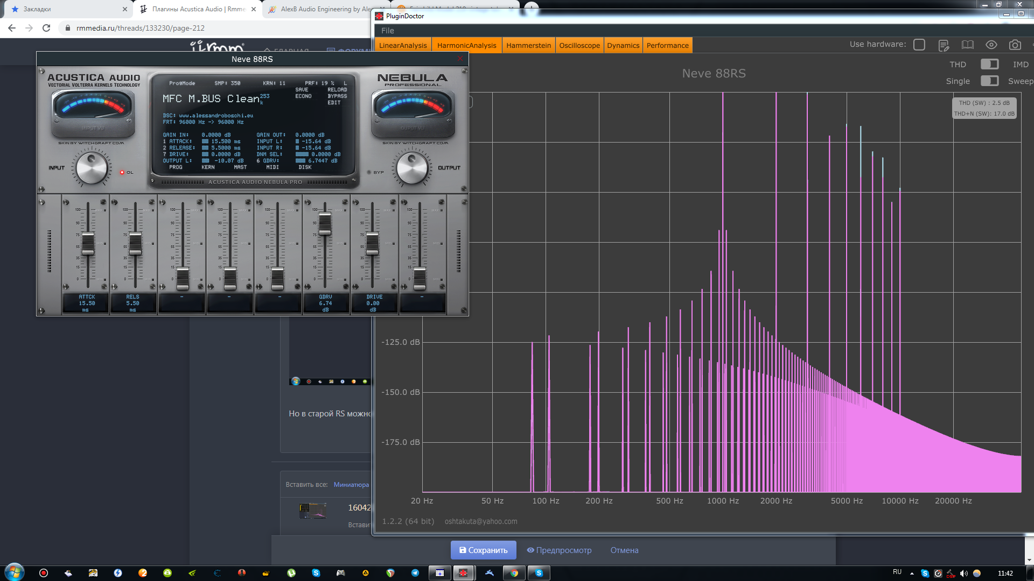Click the BYP bypass LED button
The width and height of the screenshot is (1034, 581).
pos(369,172)
